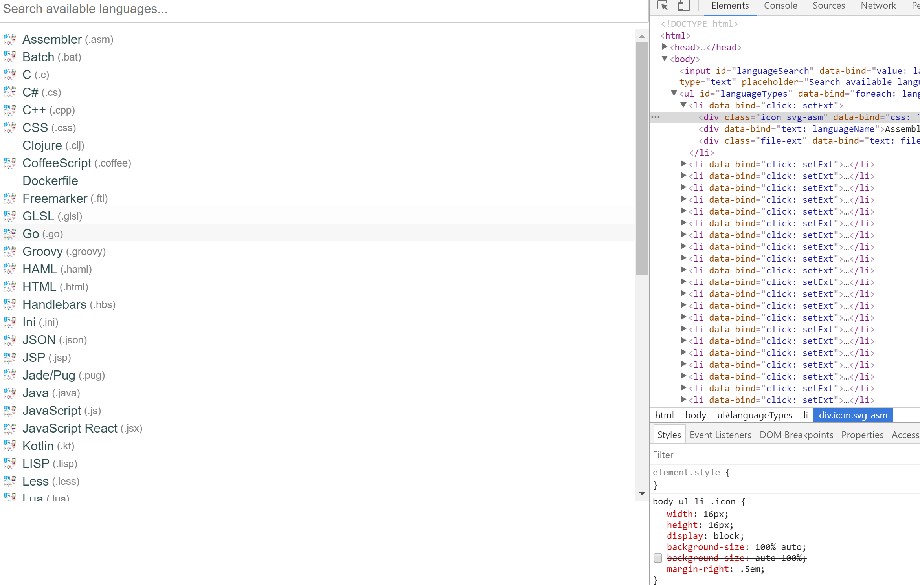Click the icon beside Assembler
This screenshot has width=920, height=585.
[9, 39]
